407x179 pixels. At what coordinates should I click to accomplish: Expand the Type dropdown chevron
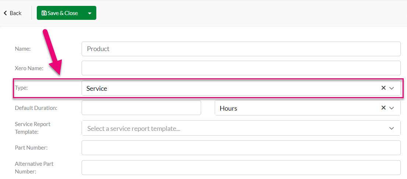(x=392, y=88)
